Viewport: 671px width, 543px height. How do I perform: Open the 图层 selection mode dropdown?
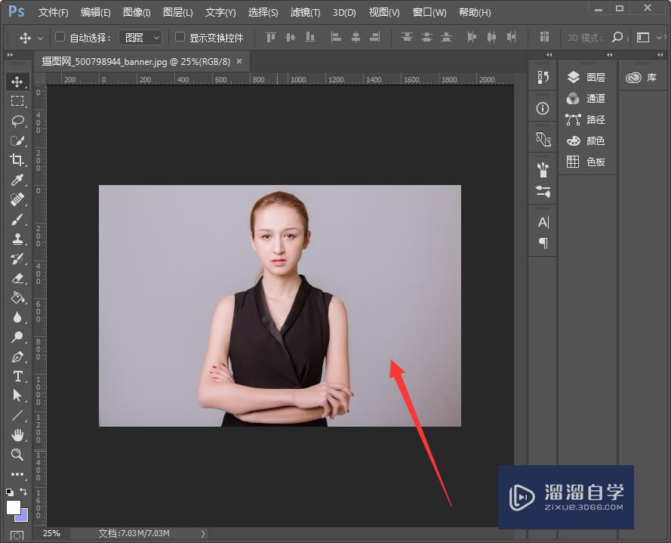tap(140, 37)
